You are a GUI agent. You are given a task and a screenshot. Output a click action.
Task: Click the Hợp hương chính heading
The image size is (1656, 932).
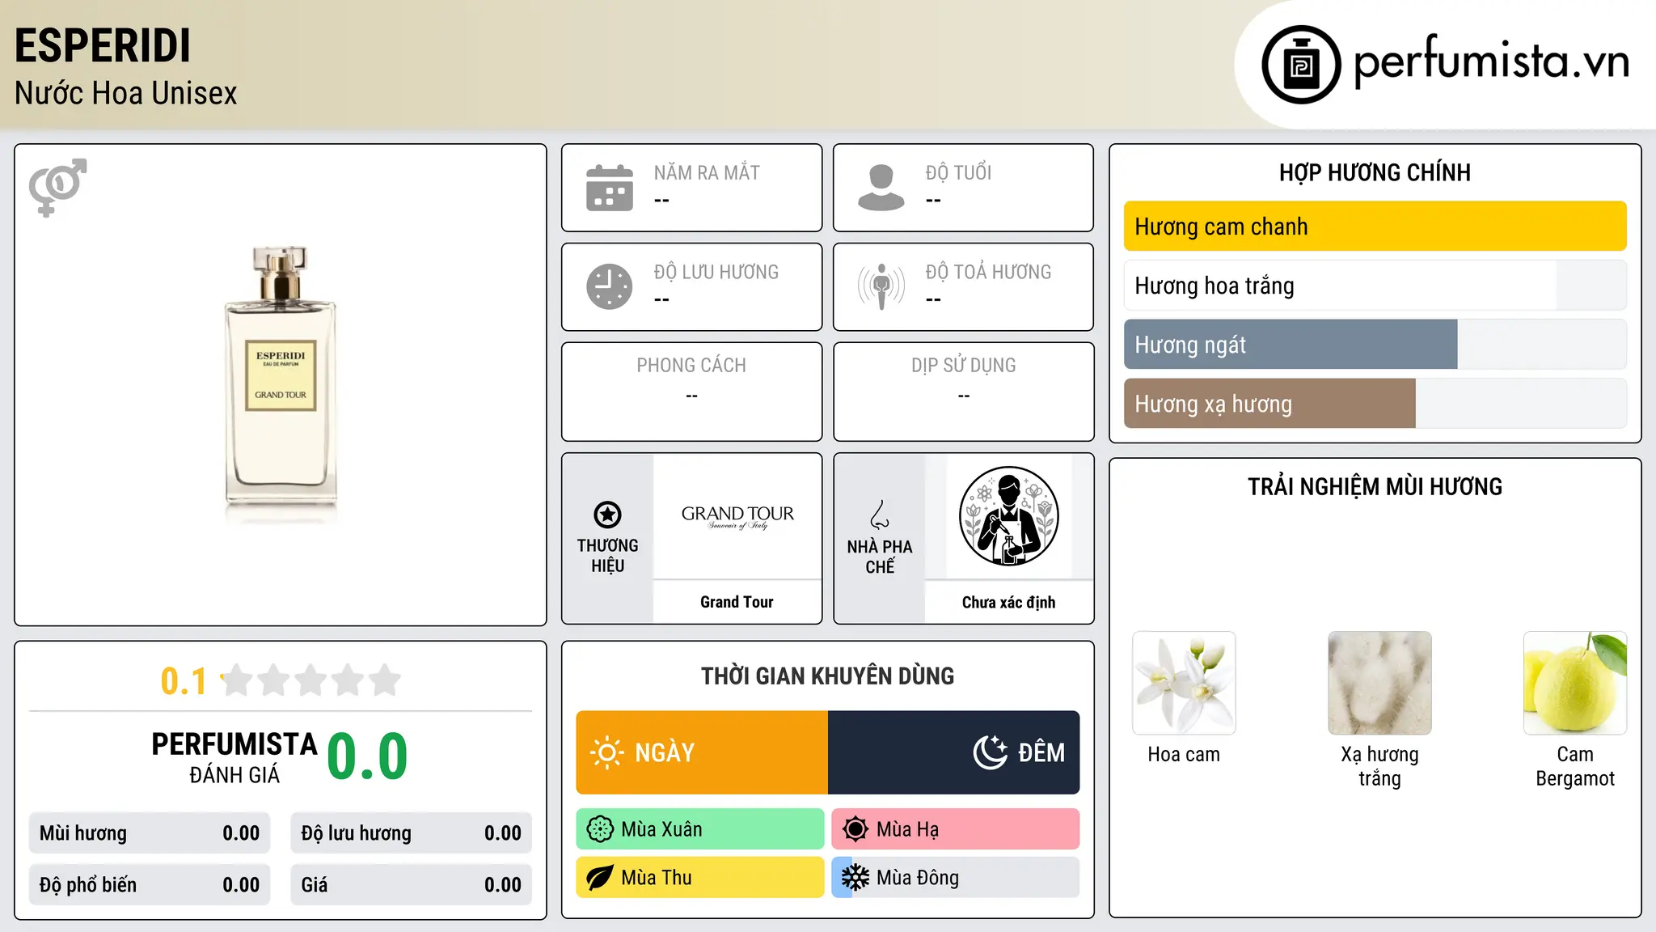(x=1375, y=172)
